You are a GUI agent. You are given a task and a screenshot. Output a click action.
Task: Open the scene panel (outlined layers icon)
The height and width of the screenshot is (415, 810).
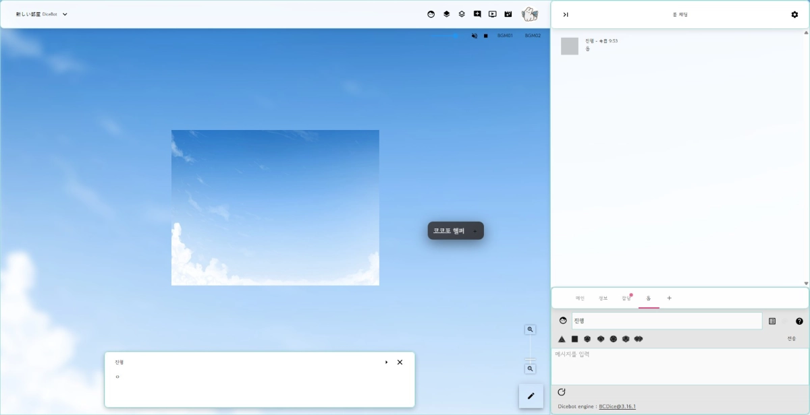coord(462,13)
